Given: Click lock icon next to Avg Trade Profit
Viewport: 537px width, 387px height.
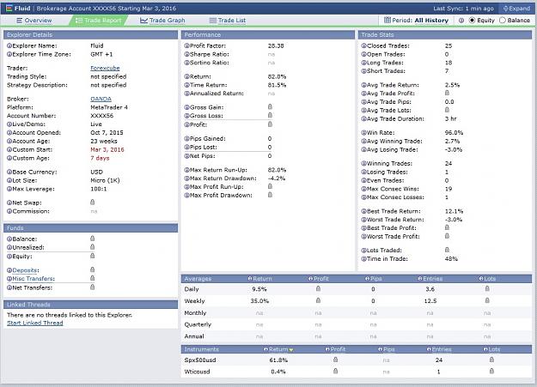Looking at the screenshot, I should point(447,93).
